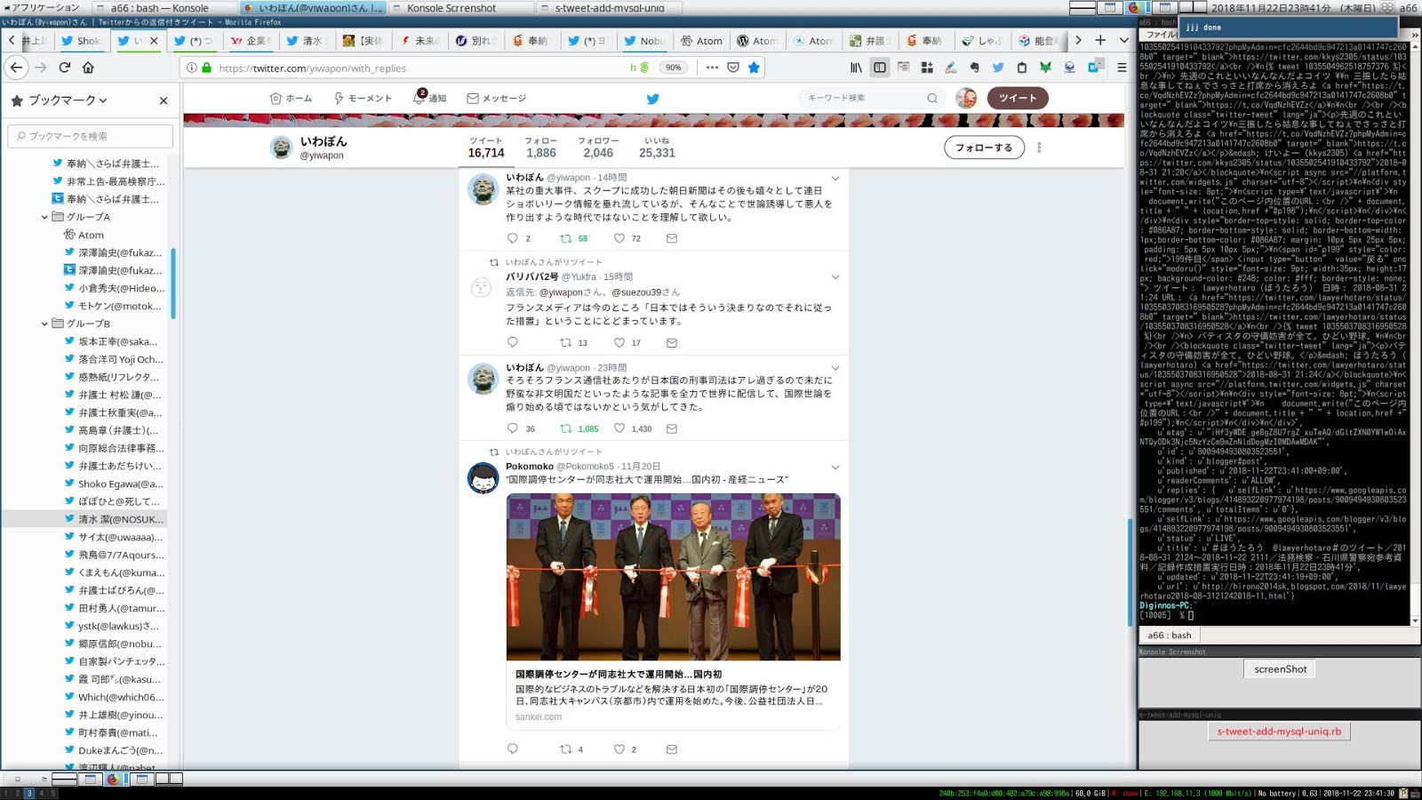Save page to Pocket icon
This screenshot has height=800, width=1422.
(x=733, y=68)
